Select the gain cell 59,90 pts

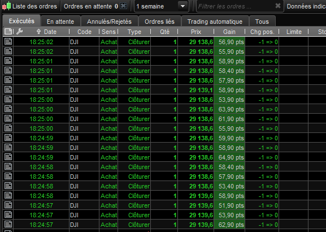pos(229,138)
